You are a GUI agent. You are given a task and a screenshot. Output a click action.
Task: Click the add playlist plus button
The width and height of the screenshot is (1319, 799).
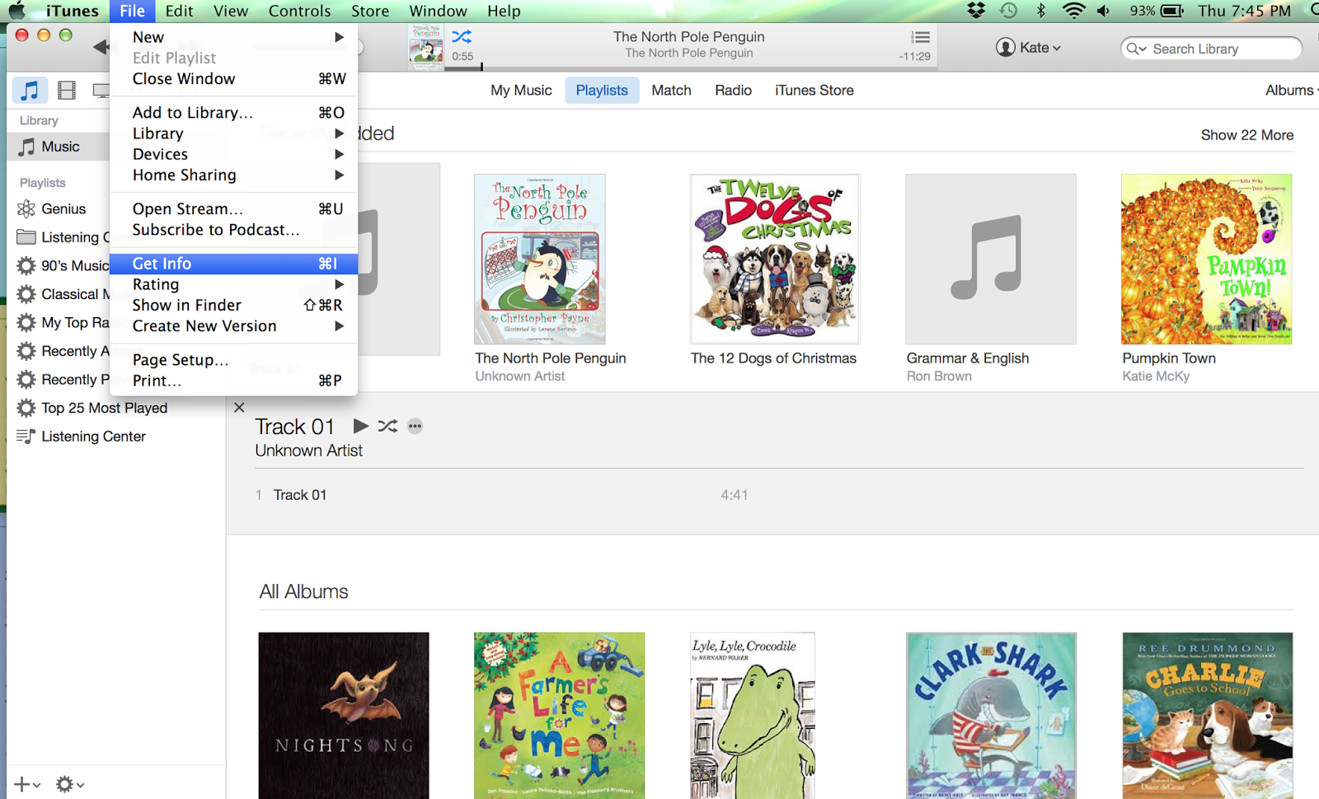pyautogui.click(x=26, y=784)
